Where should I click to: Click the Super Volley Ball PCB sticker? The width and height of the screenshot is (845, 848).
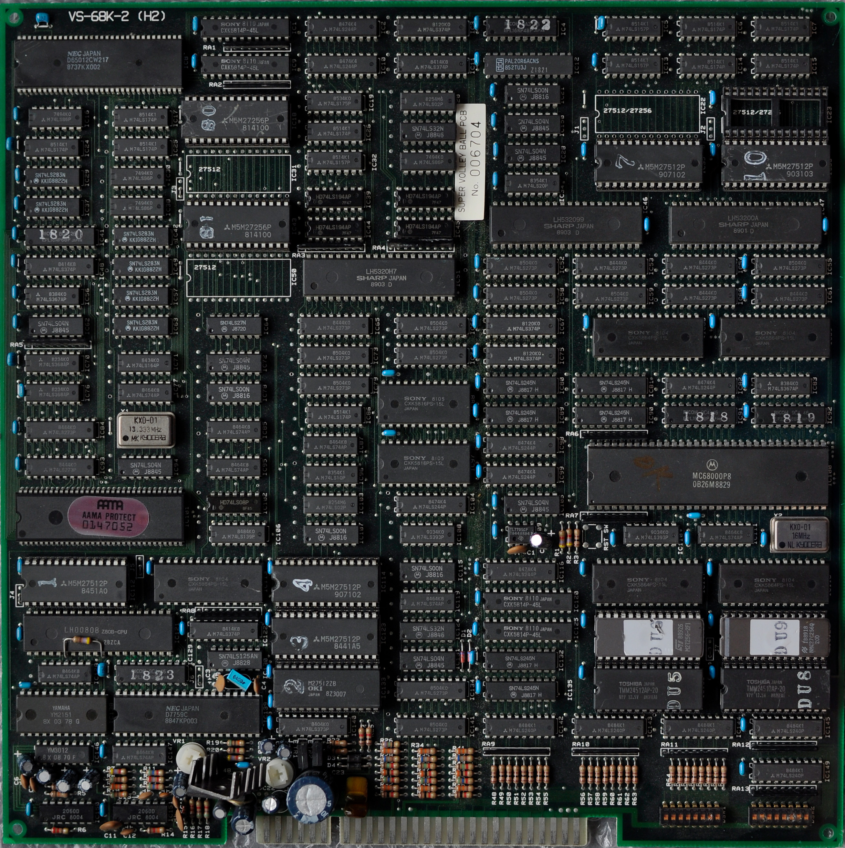471,162
